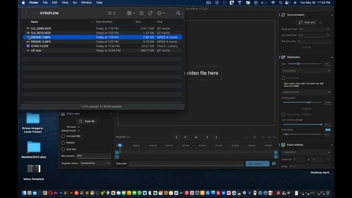The width and height of the screenshot is (352, 198).
Task: Click render queue icon right of Export button
Action: pos(274,164)
